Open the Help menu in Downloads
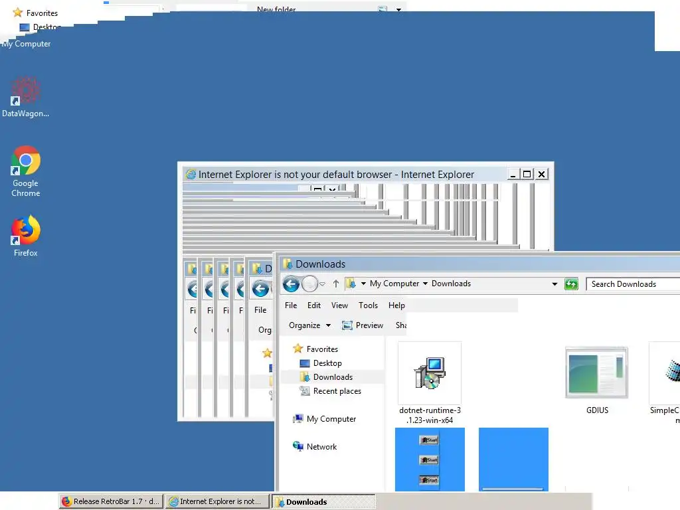 [x=396, y=305]
